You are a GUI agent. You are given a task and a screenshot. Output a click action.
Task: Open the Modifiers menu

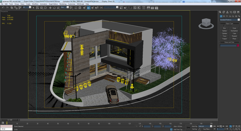35,4
